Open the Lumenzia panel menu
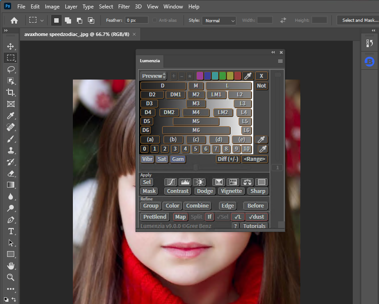Screen dimensions: 379x304 (280, 61)
